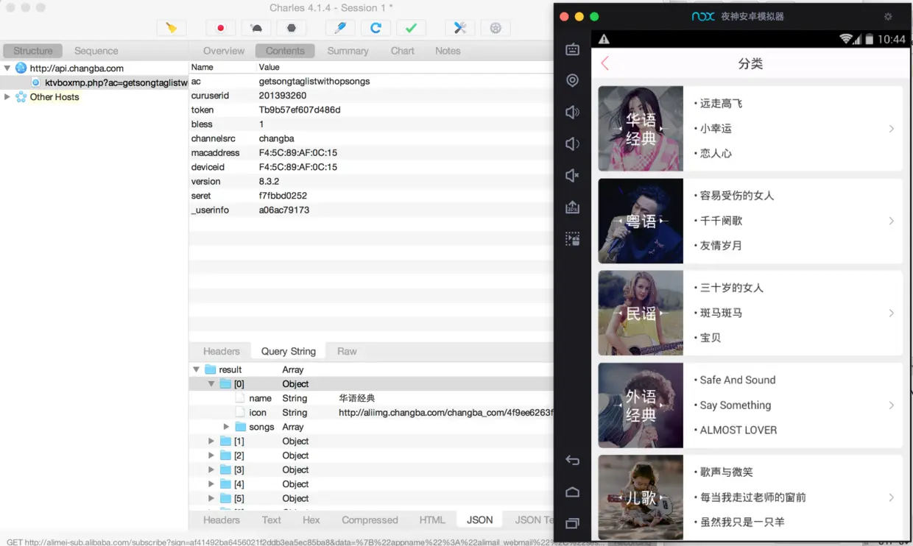Switch to the Summary tab
Viewport: 913px width, 546px height.
tap(348, 51)
